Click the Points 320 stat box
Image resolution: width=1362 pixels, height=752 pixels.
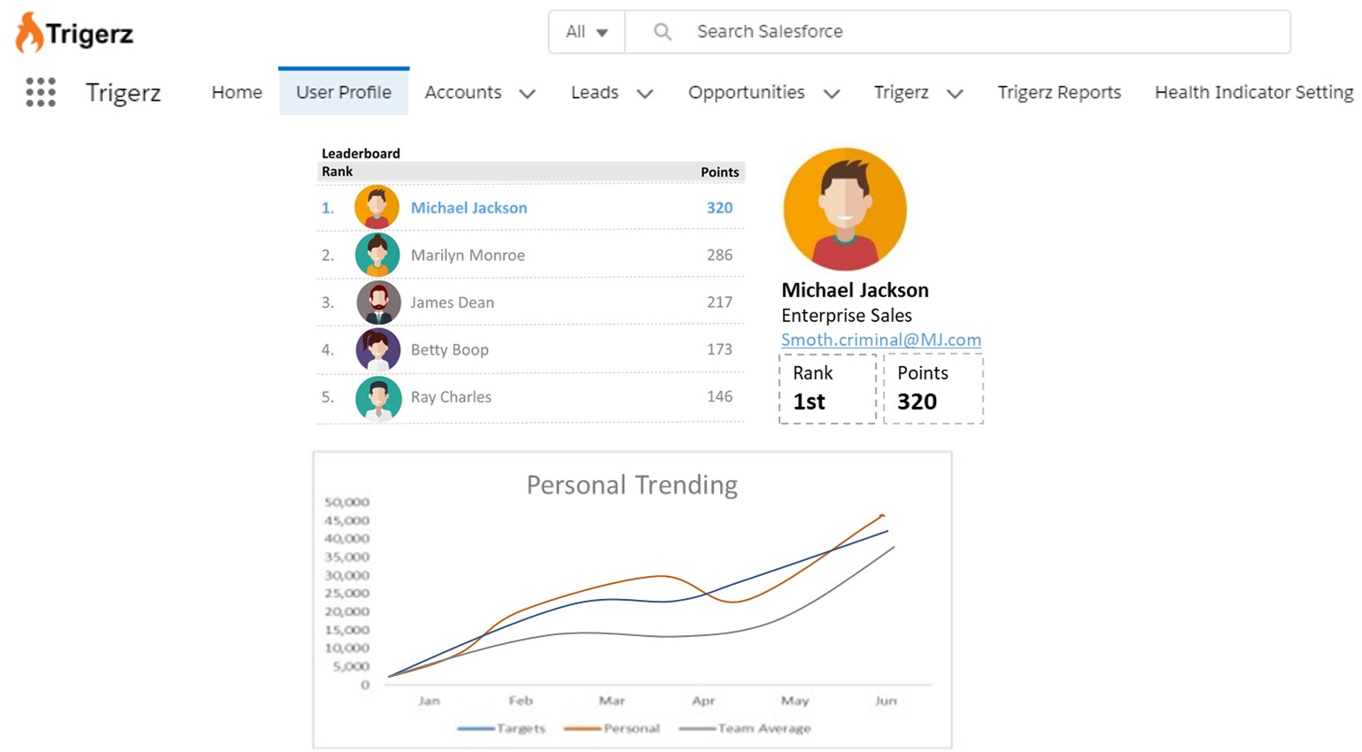tap(933, 388)
